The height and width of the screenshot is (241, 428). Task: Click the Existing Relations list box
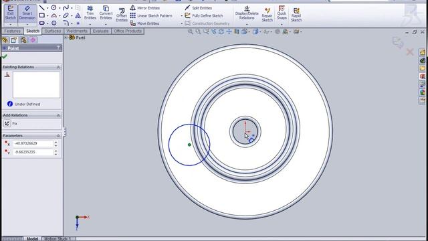[36, 85]
